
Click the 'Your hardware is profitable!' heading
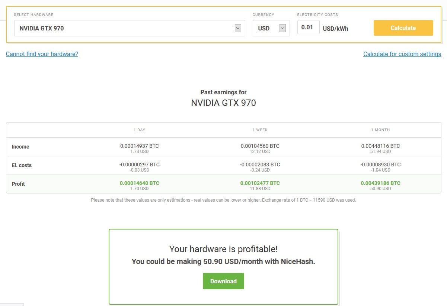[x=223, y=249]
